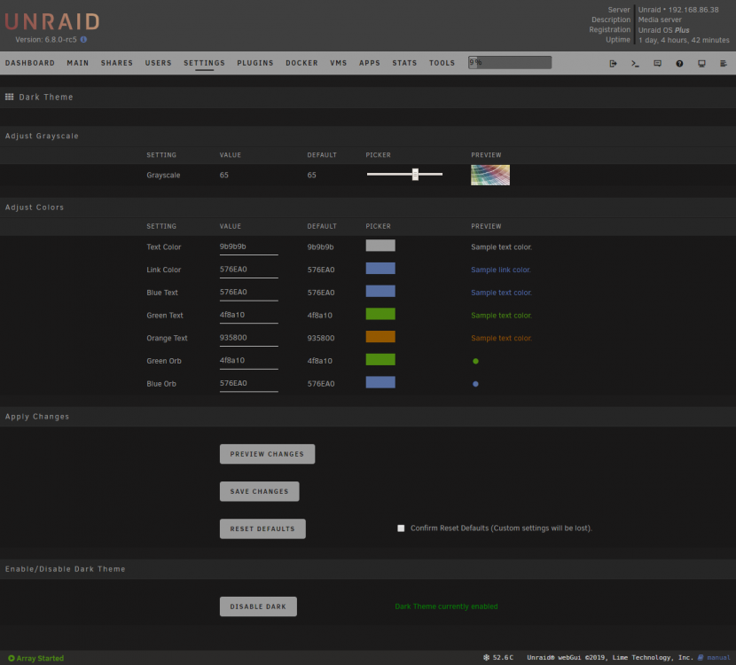
Task: Open the Blue Text picker swatch
Action: (x=380, y=291)
